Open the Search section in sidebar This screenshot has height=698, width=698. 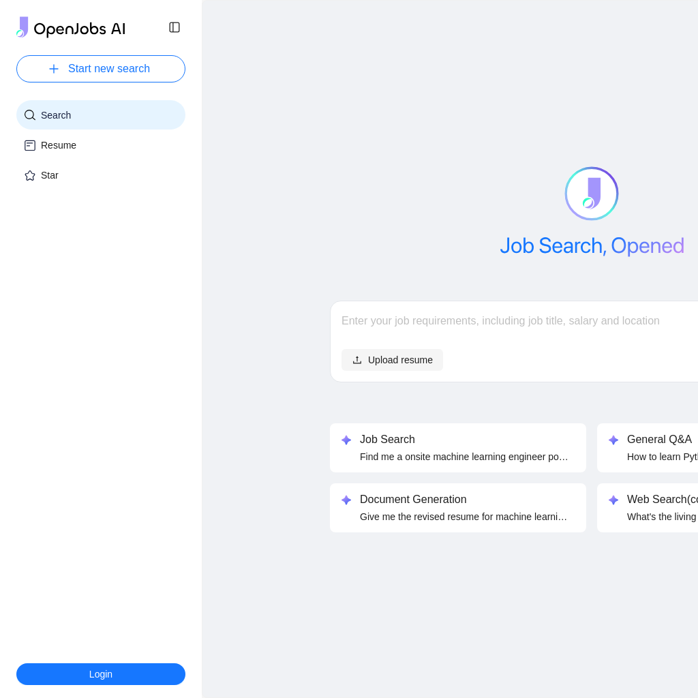[101, 115]
